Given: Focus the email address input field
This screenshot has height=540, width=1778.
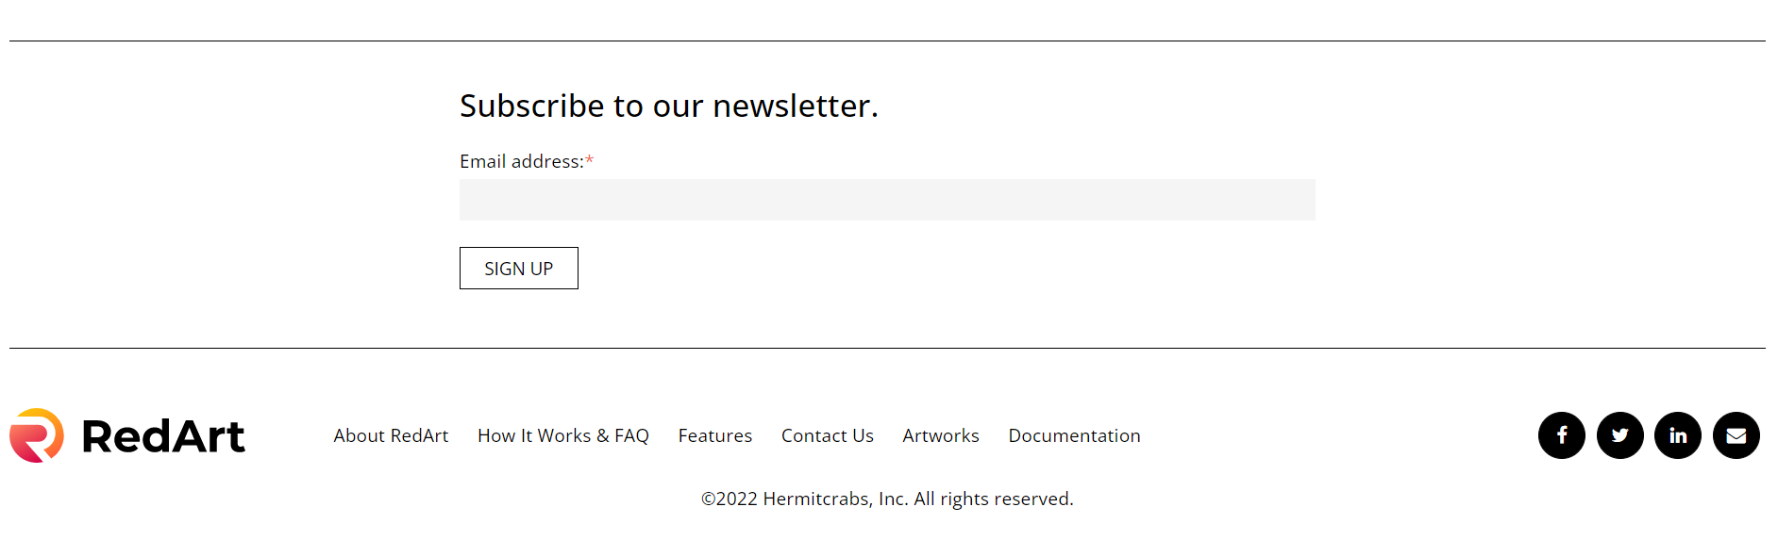Looking at the screenshot, I should 886,200.
